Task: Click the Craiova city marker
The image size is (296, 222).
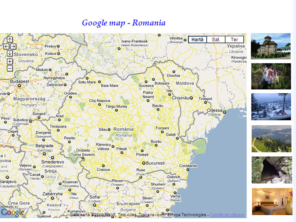Action: [103, 166]
